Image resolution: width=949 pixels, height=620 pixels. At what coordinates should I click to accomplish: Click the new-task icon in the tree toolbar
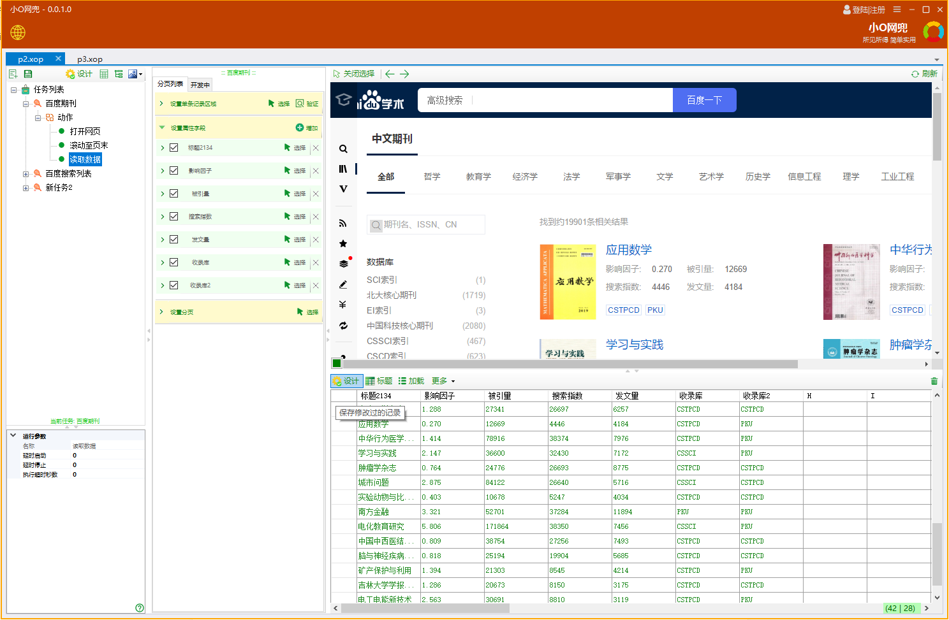pyautogui.click(x=13, y=74)
